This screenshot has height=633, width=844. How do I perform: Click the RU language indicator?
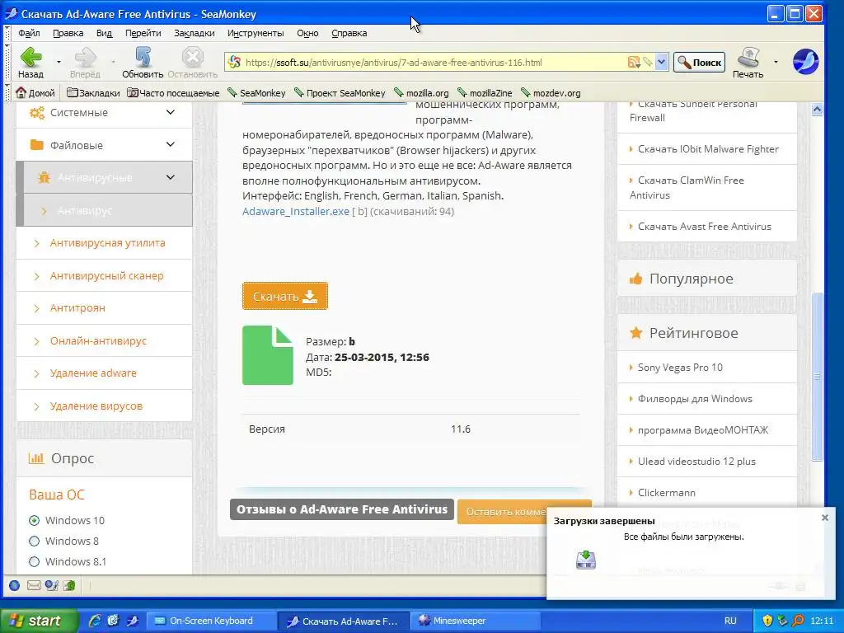pyautogui.click(x=730, y=621)
